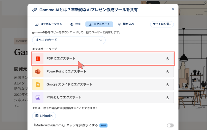Viewport: 207px width, 130px height.
Task: Open the 埋め込み tab
Action: point(126,24)
